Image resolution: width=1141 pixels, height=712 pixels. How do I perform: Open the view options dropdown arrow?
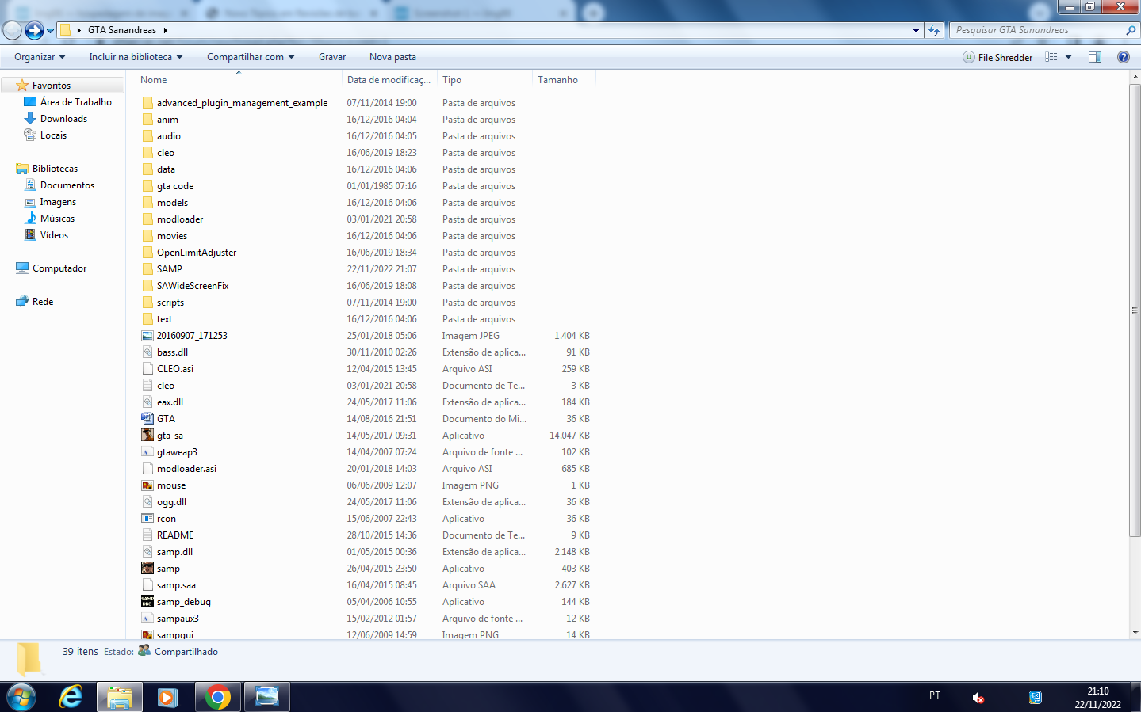1068,57
